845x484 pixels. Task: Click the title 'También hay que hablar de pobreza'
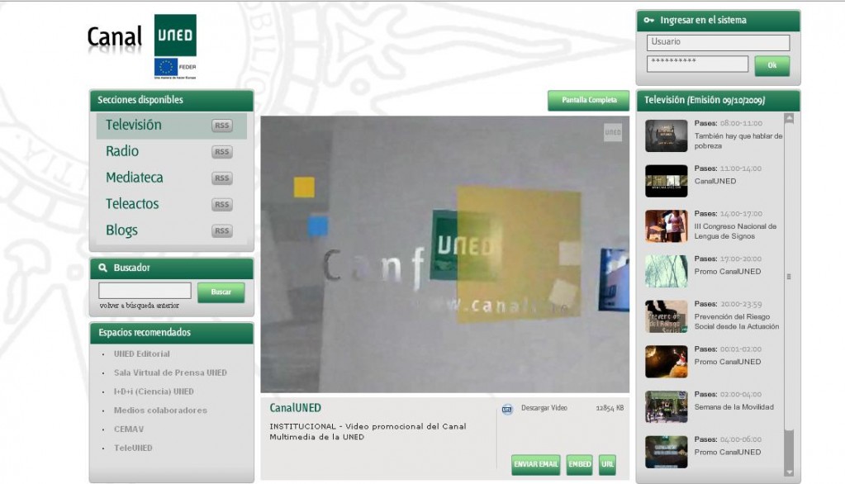point(738,141)
